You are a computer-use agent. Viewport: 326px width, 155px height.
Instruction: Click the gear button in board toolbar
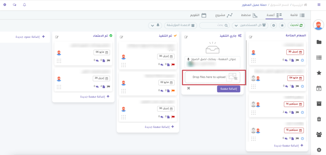[274, 25]
